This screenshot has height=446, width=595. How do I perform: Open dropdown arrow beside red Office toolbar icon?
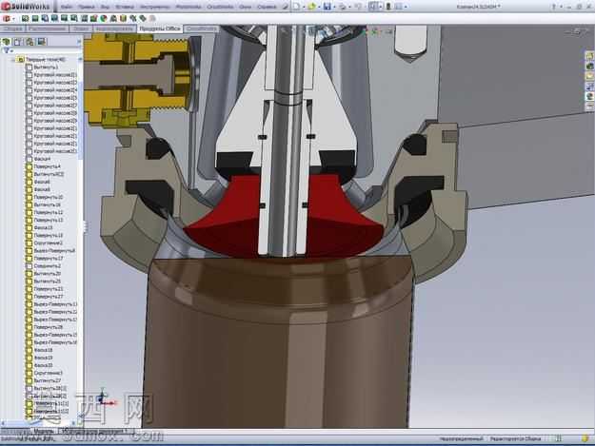pos(13,19)
